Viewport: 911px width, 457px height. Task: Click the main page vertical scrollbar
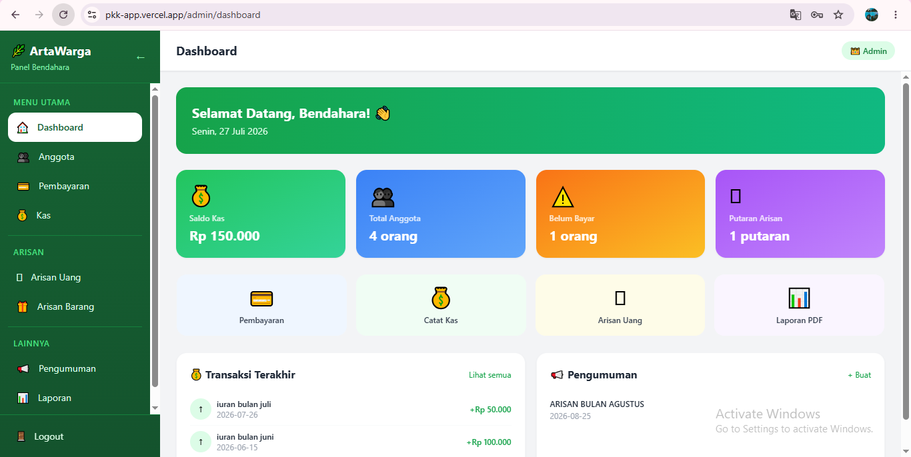click(906, 250)
